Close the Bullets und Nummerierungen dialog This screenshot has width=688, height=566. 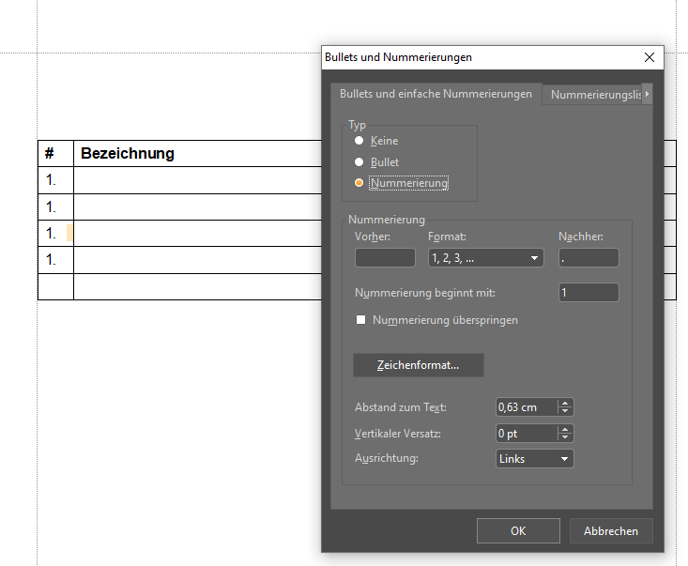pos(650,57)
